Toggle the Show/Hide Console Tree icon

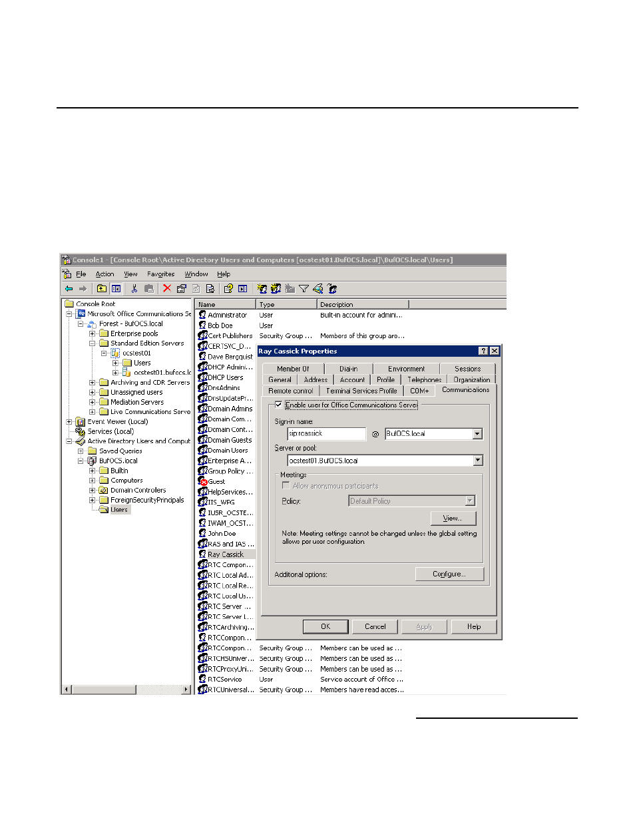coord(116,289)
